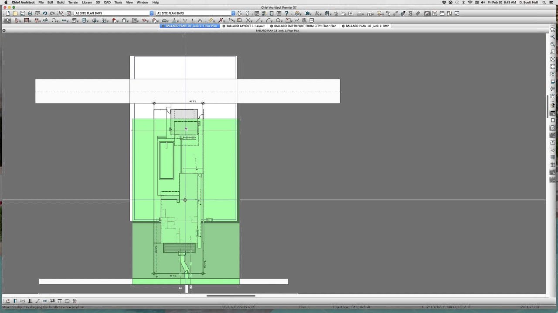Click the Adjust Lights bulb icon
Image resolution: width=558 pixels, height=313 pixels.
(x=379, y=13)
